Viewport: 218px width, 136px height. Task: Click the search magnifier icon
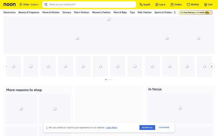coord(46,5)
